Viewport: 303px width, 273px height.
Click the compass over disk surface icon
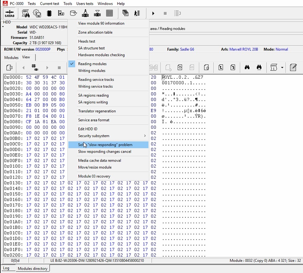(x=85, y=13)
